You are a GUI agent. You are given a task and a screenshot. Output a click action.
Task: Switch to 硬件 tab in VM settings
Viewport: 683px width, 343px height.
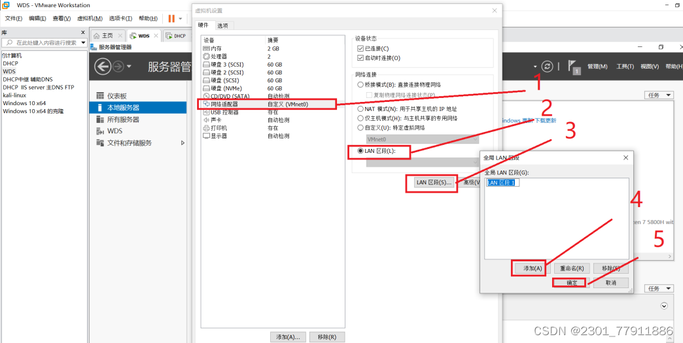point(204,25)
